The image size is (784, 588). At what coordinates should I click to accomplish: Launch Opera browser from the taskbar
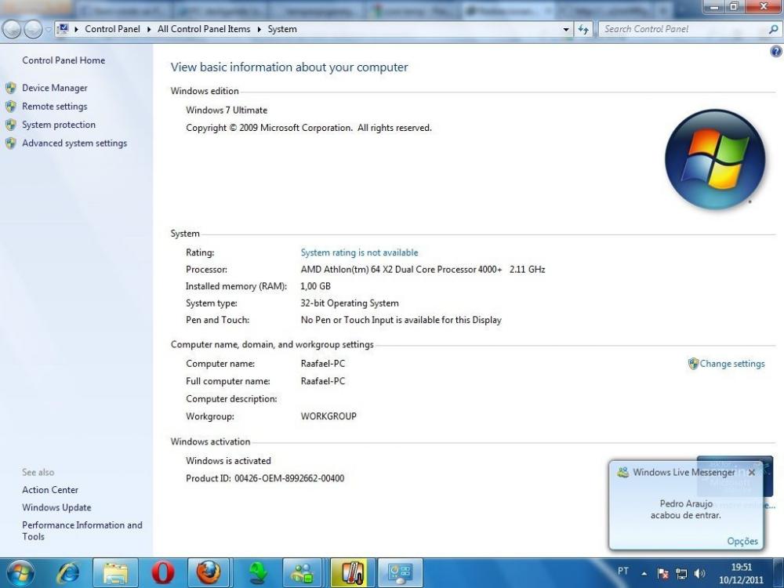(x=162, y=573)
